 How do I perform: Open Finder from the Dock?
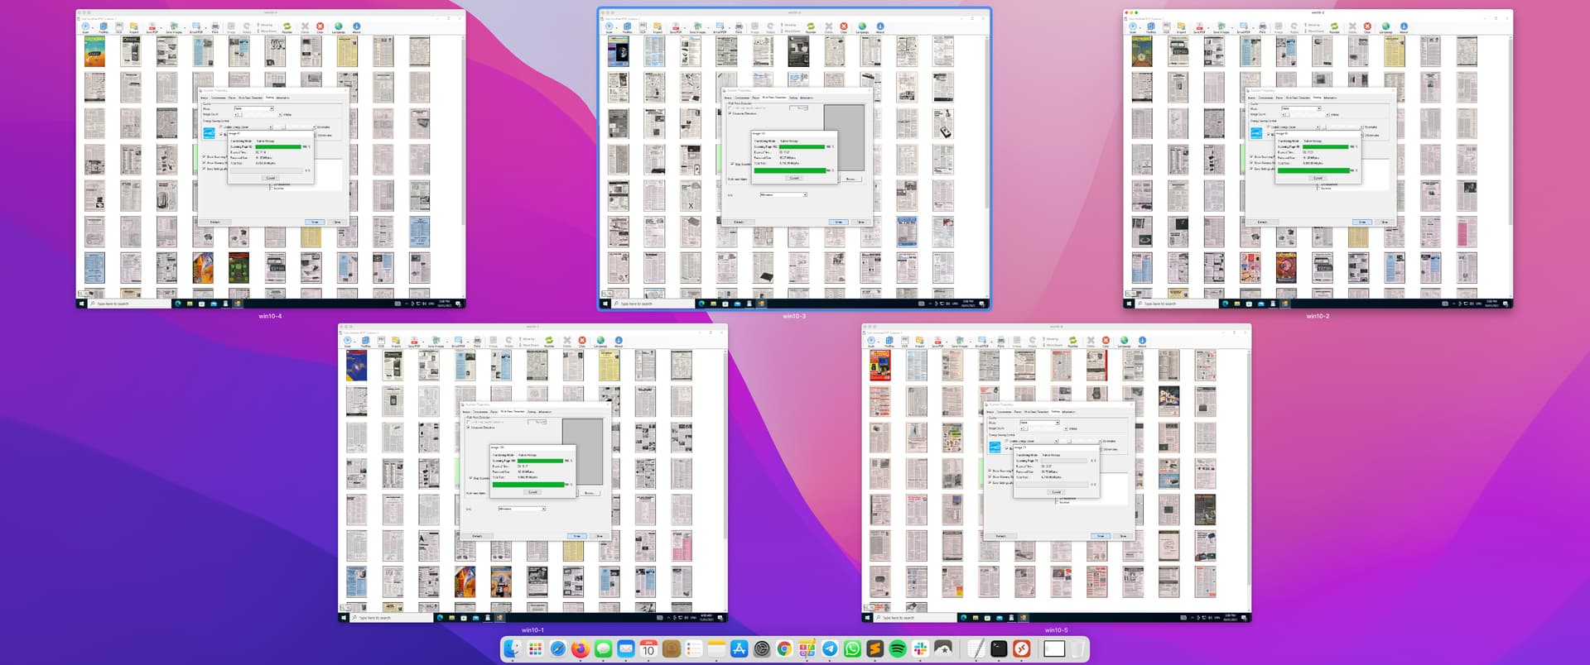512,649
